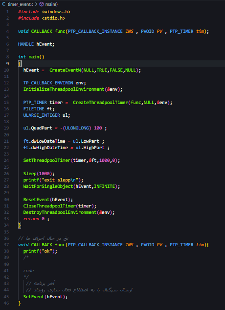
Task: Click "DestroyThreadpoolEnvironment" call
Action: [x=60, y=212]
